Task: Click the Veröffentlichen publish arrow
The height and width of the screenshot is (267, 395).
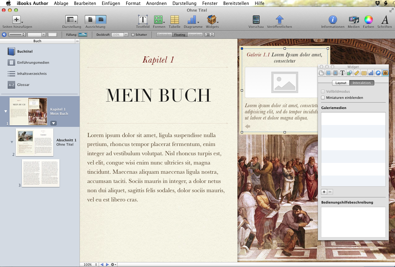Action: pos(279,20)
